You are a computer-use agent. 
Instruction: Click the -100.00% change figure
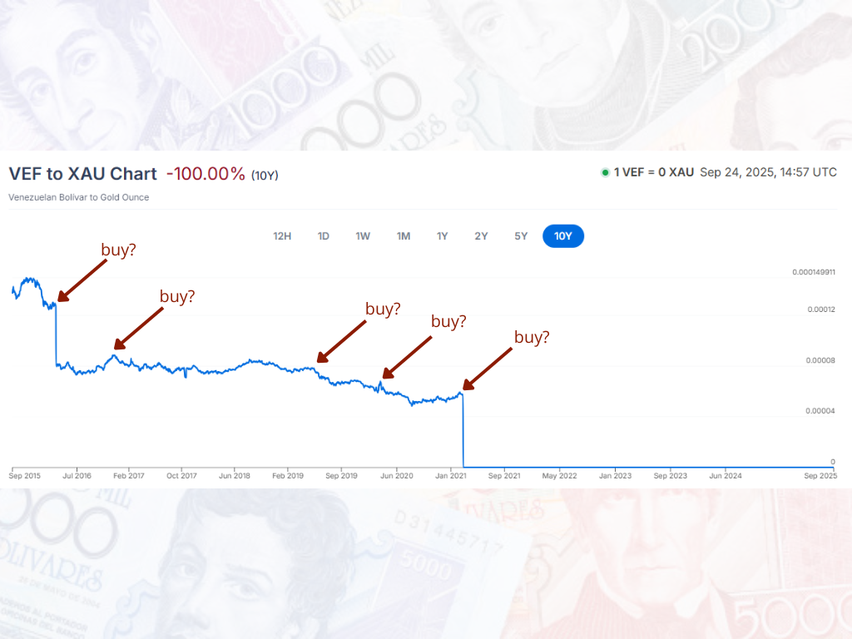coord(206,174)
